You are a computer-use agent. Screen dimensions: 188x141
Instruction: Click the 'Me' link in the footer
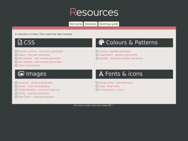click(113, 105)
